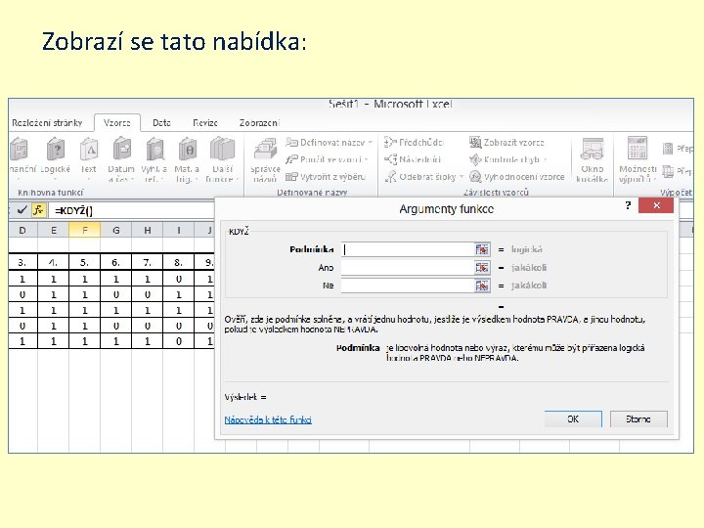The height and width of the screenshot is (528, 704).
Task: Open Další funkce library
Action: (222, 159)
